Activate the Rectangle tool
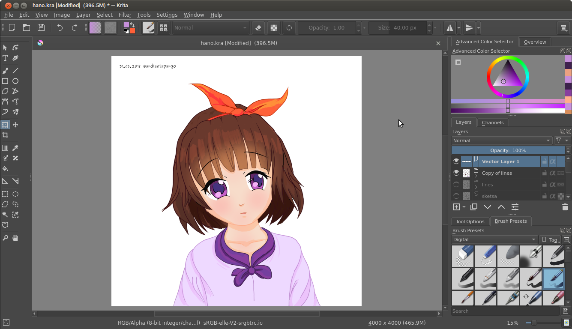The height and width of the screenshot is (329, 572). (x=5, y=81)
